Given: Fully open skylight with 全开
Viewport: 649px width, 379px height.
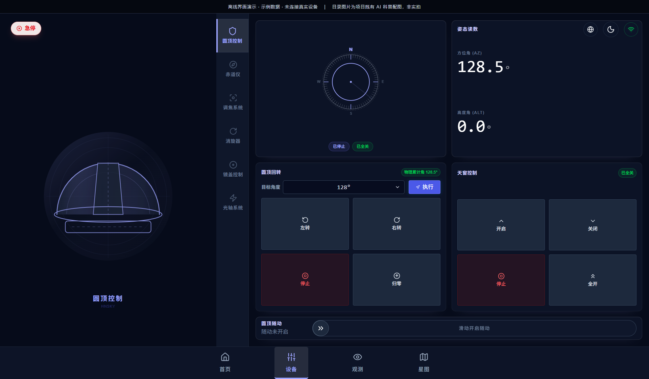Looking at the screenshot, I should [x=593, y=280].
